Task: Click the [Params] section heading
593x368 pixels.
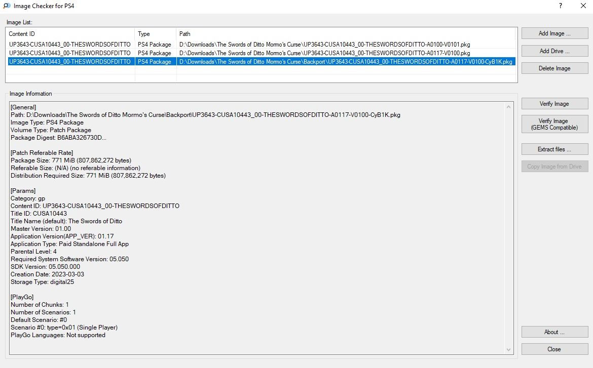Action: click(x=23, y=191)
